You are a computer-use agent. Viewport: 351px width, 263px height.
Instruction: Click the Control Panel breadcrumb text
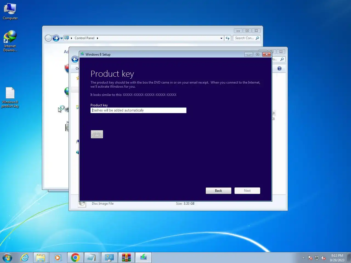84,38
